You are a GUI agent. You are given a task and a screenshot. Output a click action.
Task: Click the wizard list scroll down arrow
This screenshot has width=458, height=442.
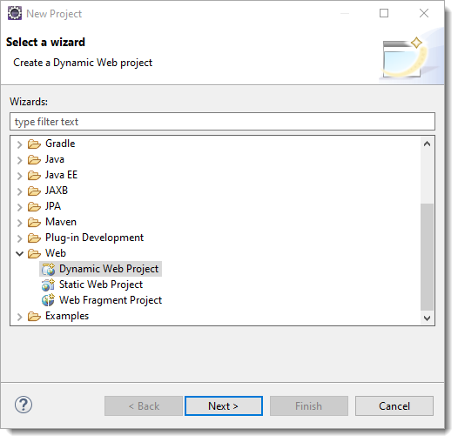tap(427, 318)
